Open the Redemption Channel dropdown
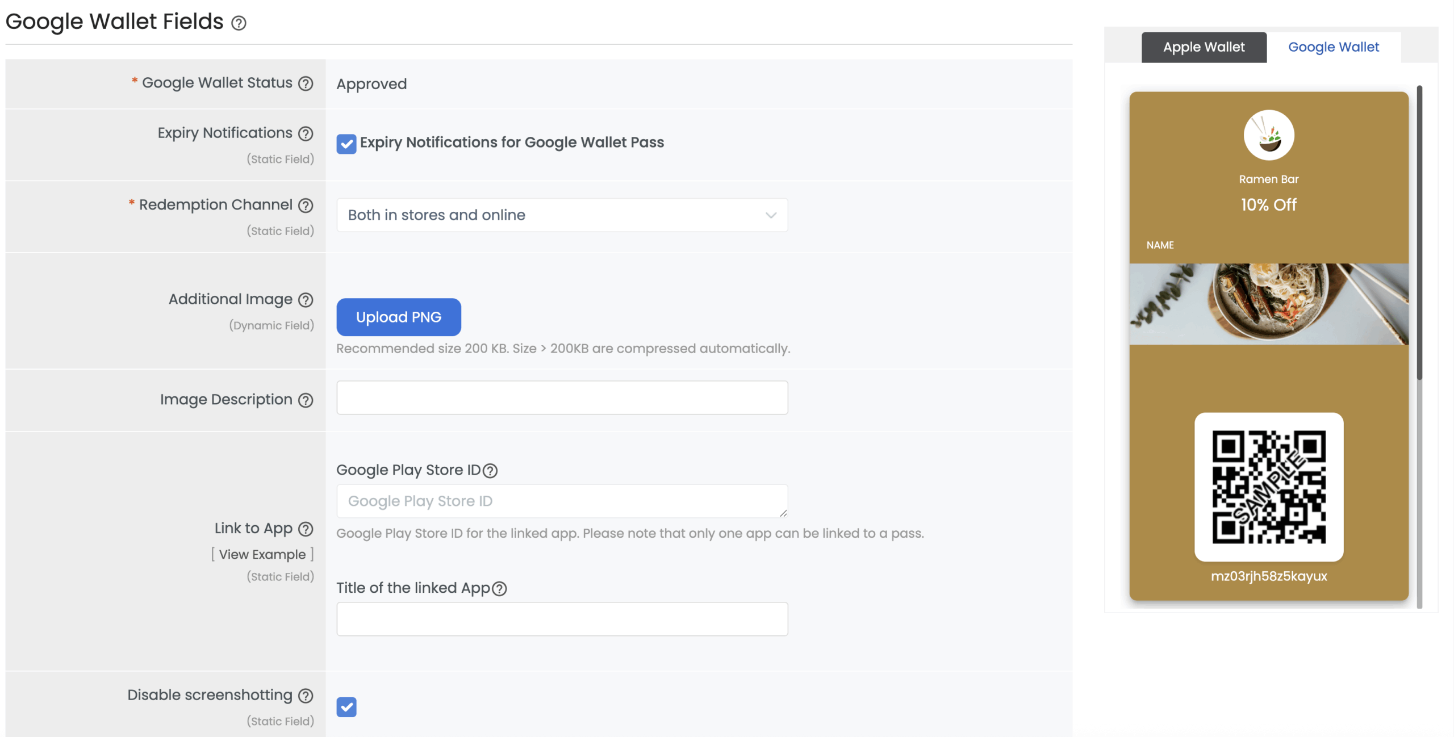 [562, 215]
